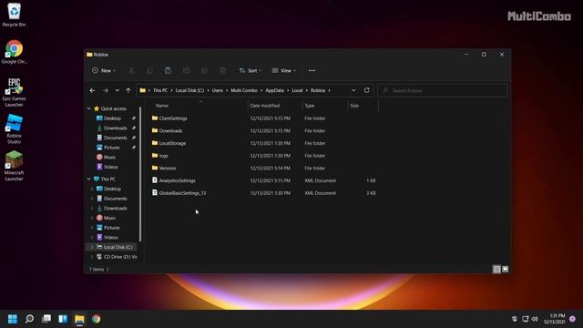Switch to details view layout icon

(496, 269)
